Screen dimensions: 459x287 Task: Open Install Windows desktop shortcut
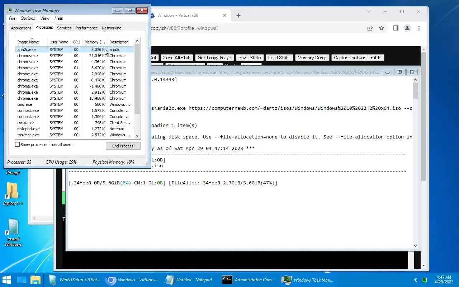tap(13, 232)
